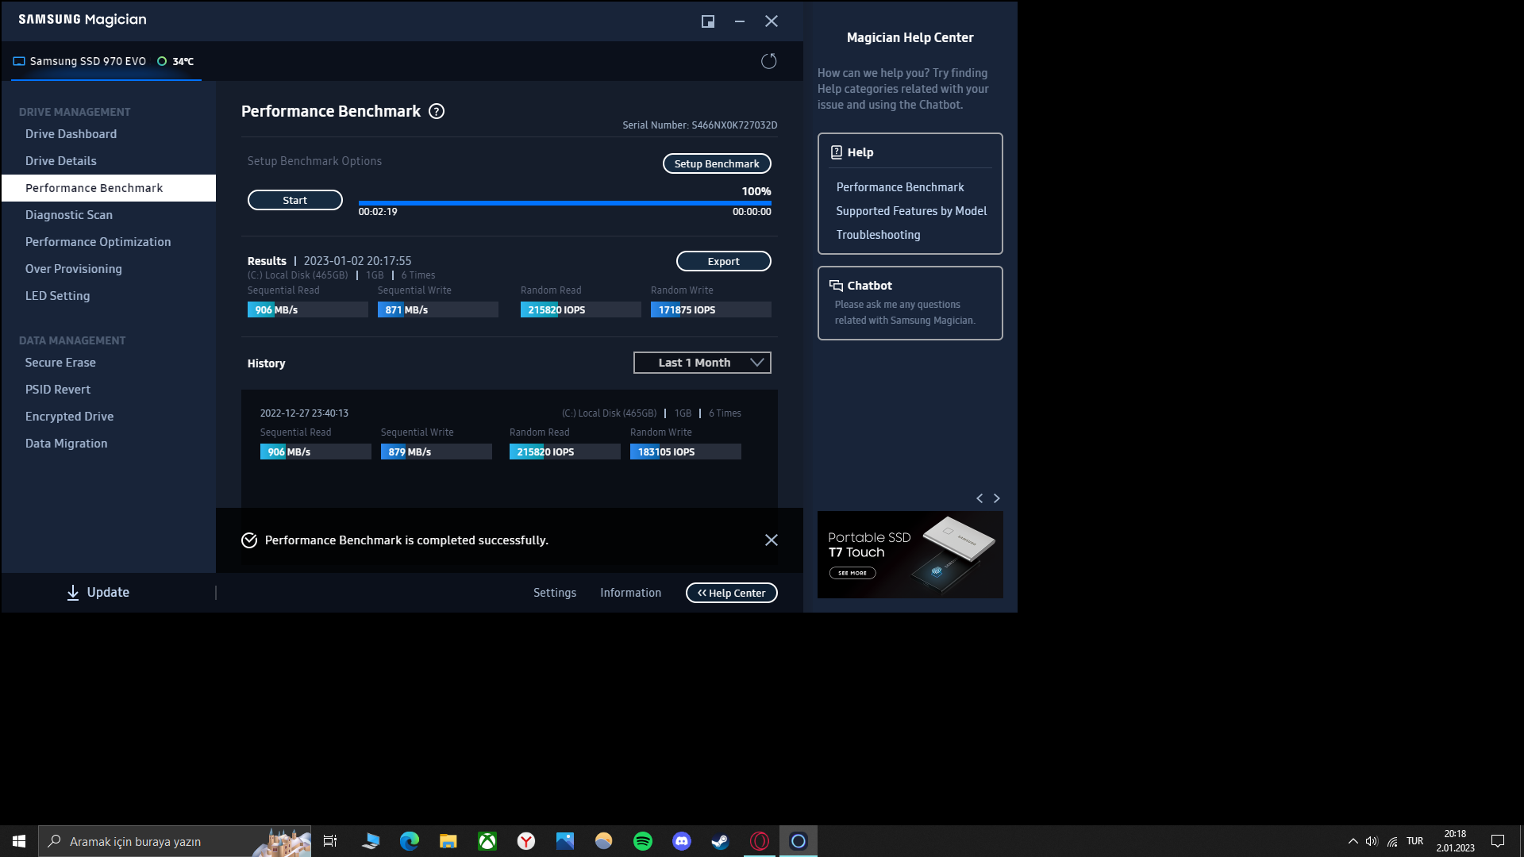Click the Start benchmark button
Image resolution: width=1524 pixels, height=857 pixels.
coord(294,200)
